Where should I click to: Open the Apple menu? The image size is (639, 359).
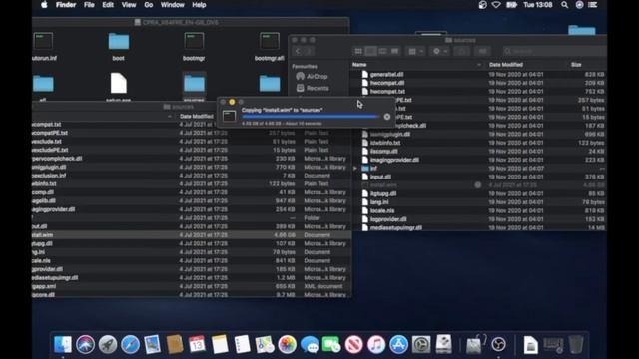(44, 5)
